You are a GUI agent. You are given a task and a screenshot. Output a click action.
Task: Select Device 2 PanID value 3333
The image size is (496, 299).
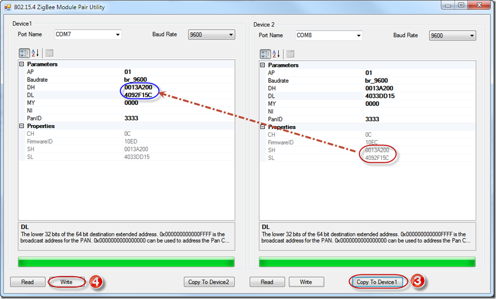coord(372,119)
